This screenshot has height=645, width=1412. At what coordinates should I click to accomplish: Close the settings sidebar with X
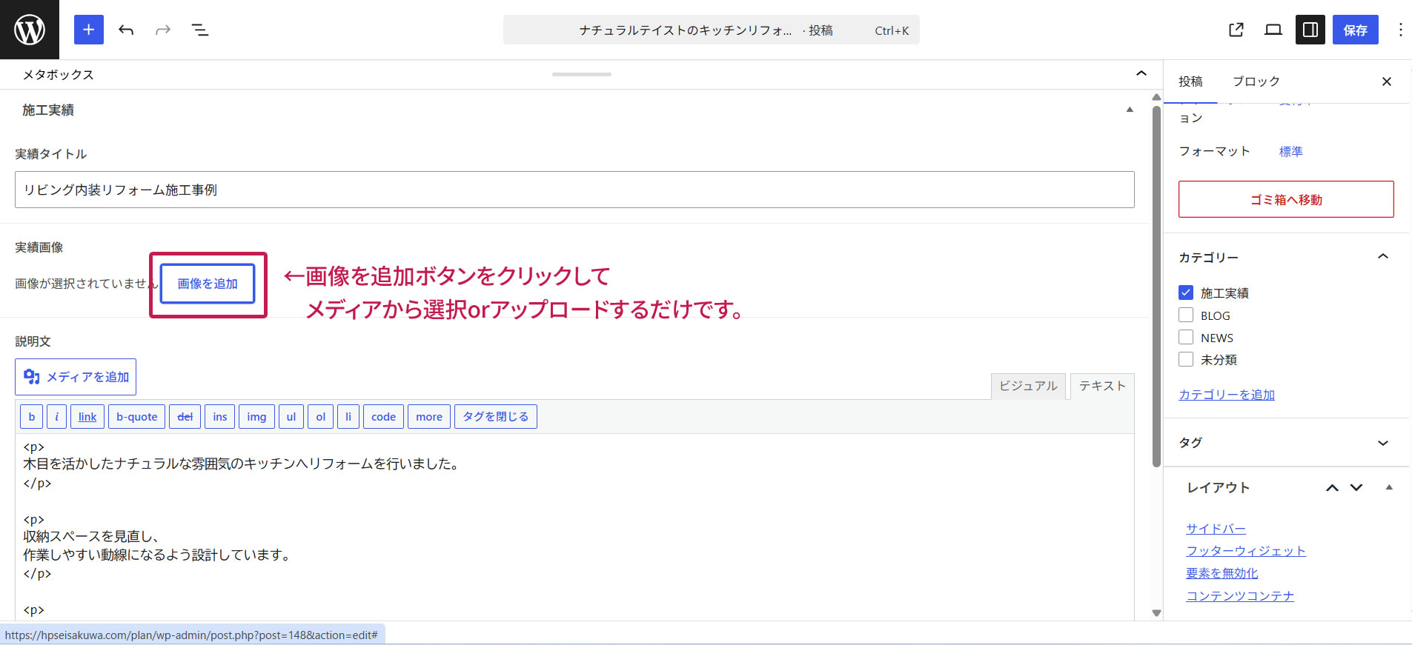coord(1387,81)
